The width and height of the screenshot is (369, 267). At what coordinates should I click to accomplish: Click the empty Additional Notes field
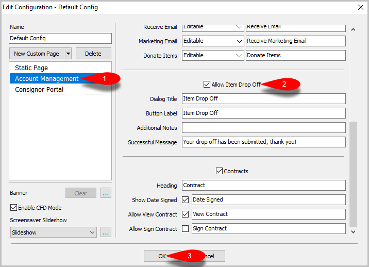click(x=263, y=128)
